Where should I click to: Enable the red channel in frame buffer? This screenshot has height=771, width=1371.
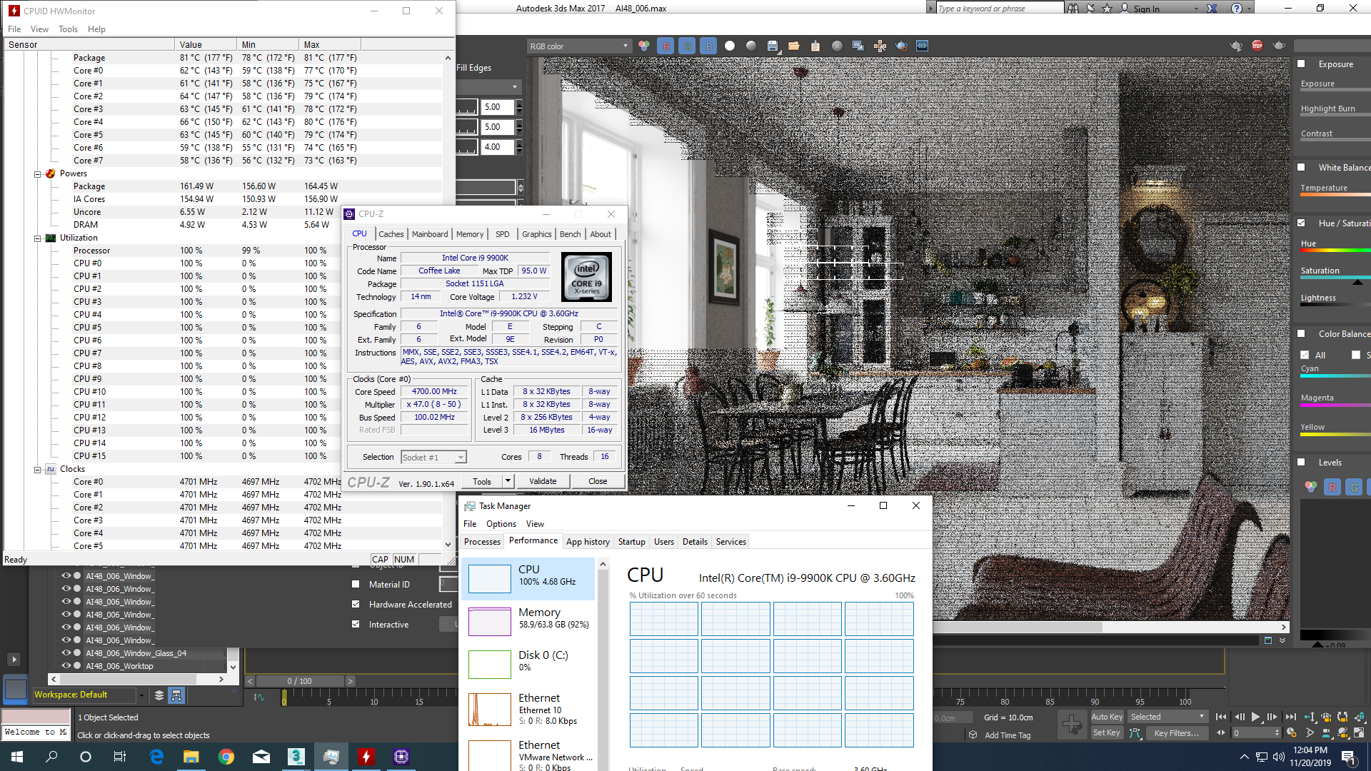[x=666, y=46]
